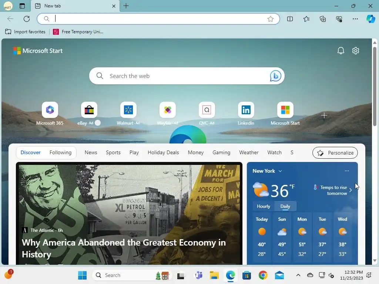
Task: Select Wed forecast column
Action: click(342, 237)
